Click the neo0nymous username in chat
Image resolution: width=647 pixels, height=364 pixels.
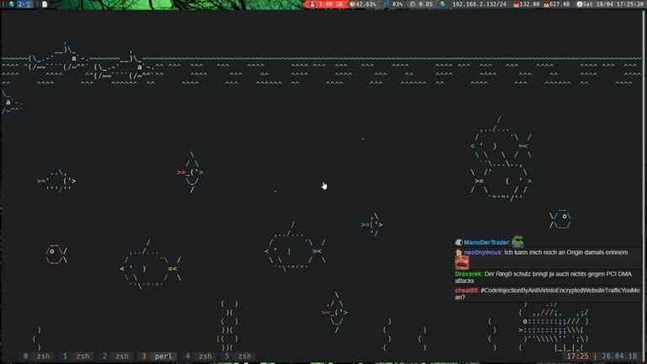(483, 253)
